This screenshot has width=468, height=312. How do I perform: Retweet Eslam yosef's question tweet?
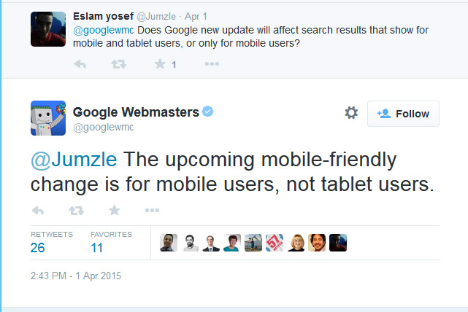click(119, 64)
